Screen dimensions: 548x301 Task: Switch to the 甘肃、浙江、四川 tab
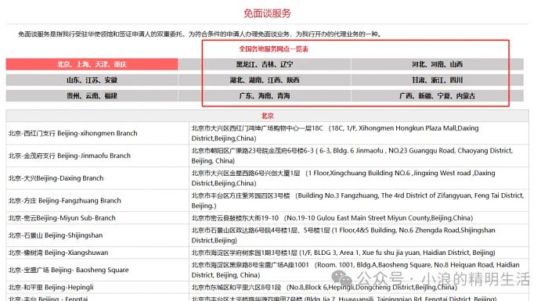pyautogui.click(x=437, y=80)
